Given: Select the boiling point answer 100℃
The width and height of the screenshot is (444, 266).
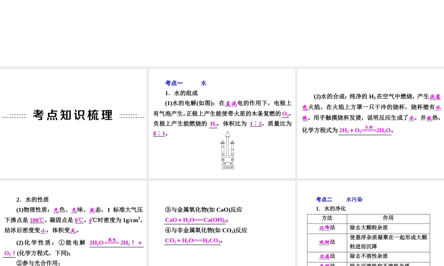Looking at the screenshot, I should pos(37,220).
